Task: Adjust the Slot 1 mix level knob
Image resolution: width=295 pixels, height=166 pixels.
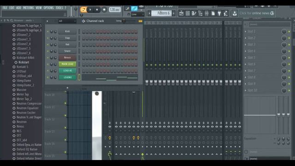Action: [284, 31]
